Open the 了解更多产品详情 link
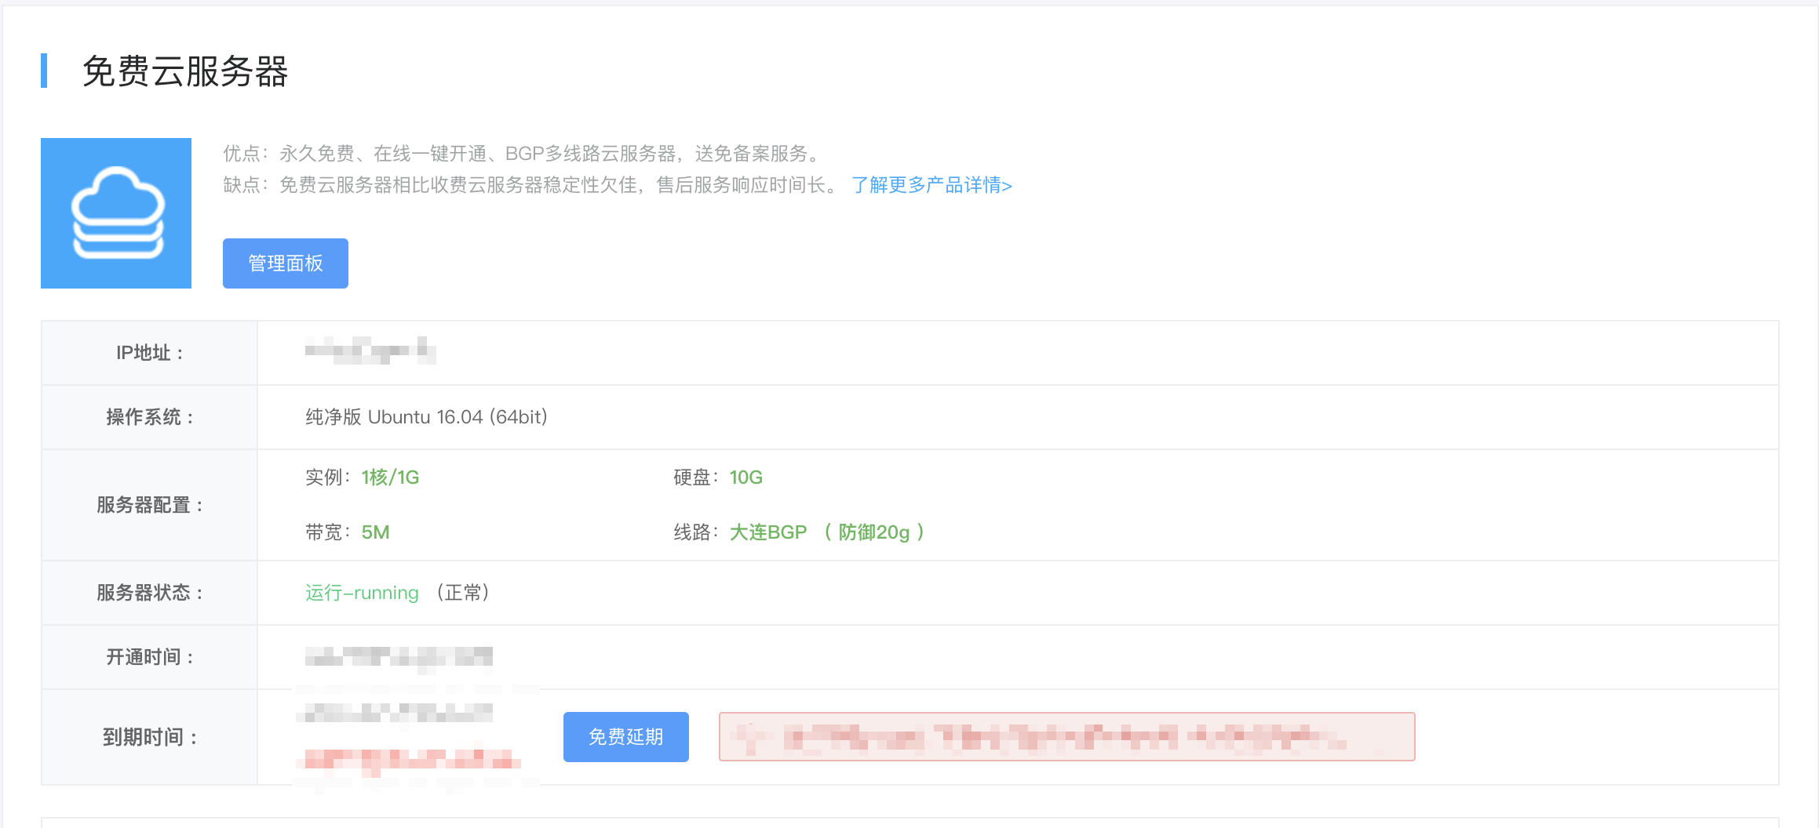This screenshot has width=1819, height=828. point(931,185)
